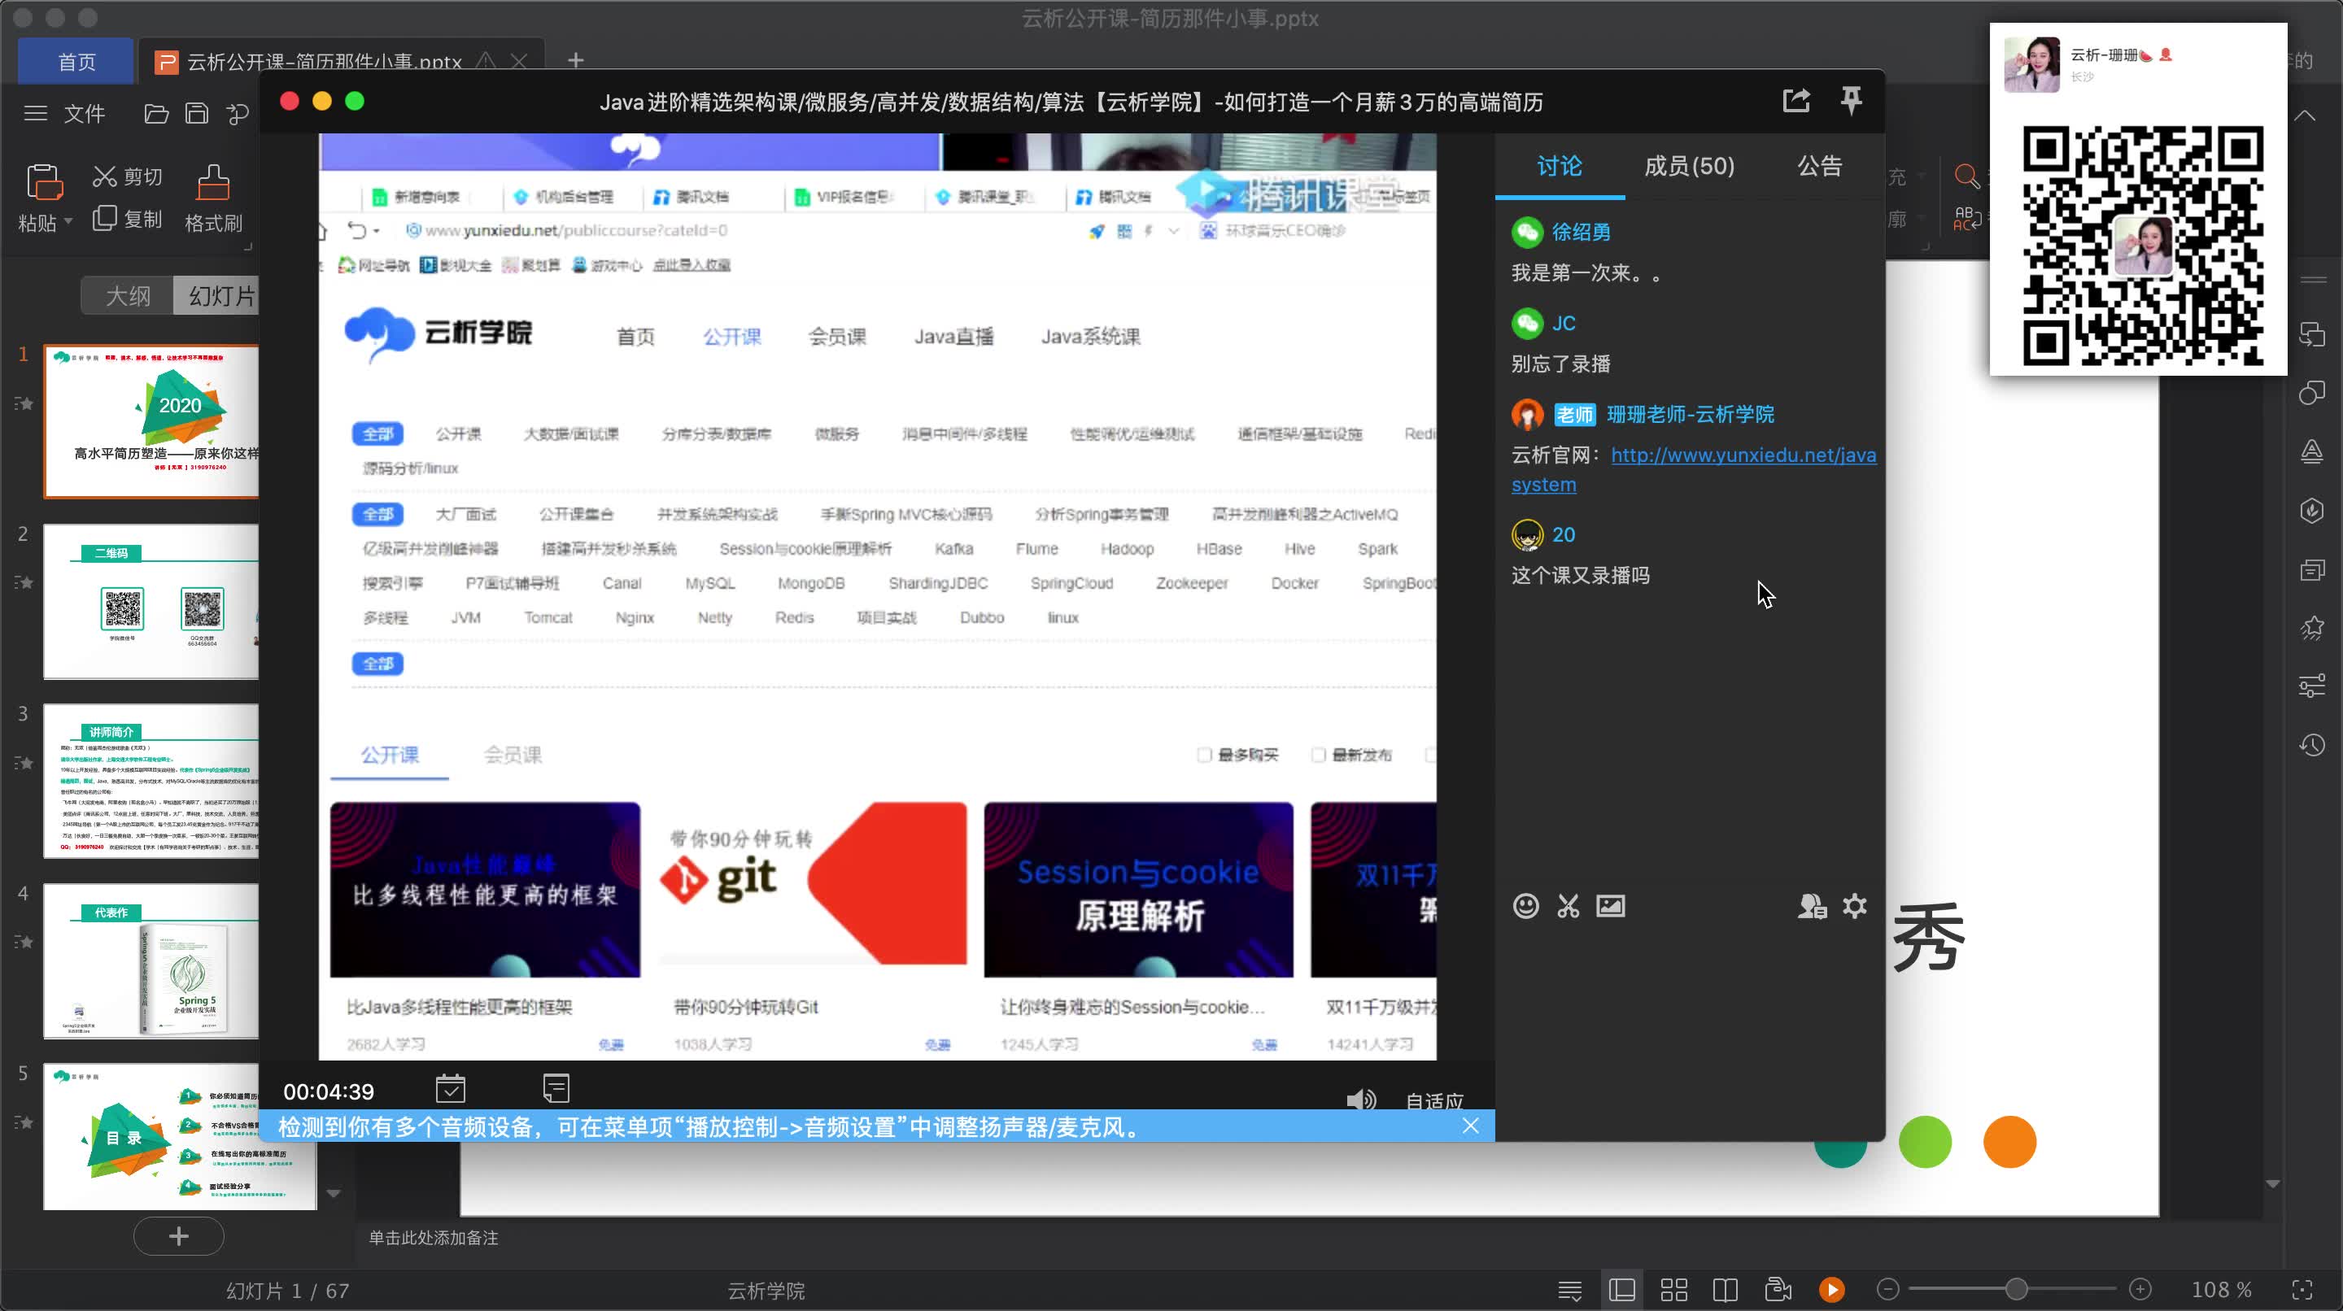The height and width of the screenshot is (1311, 2343).
Task: Click the copy (复制) button
Action: 128,218
